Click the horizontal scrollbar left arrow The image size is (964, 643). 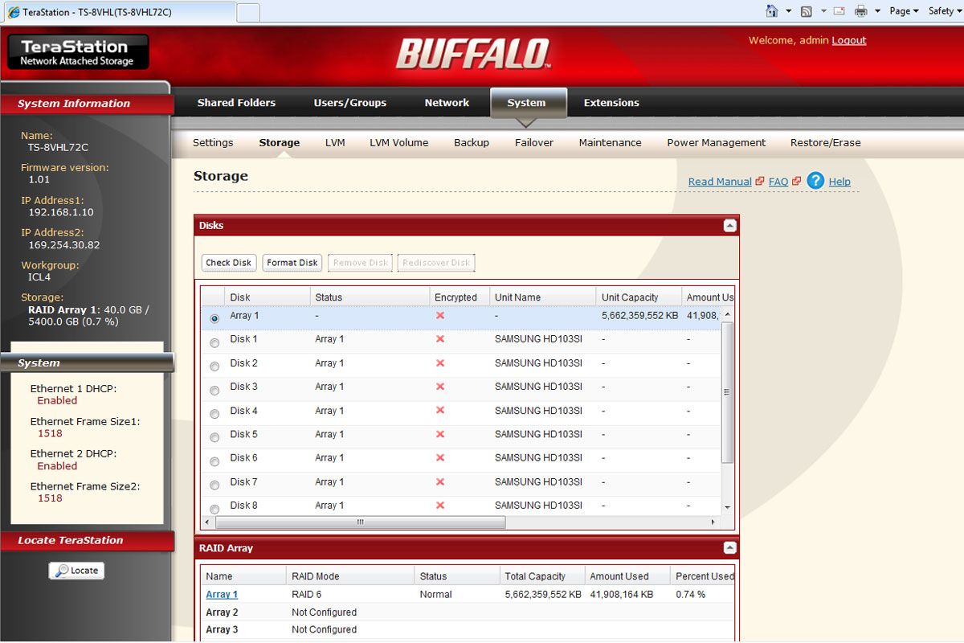coord(208,522)
